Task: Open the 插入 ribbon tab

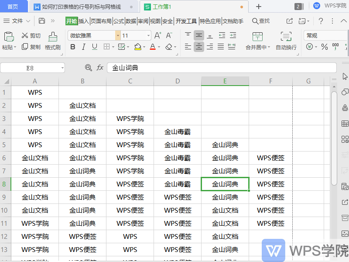Action: tap(84, 21)
